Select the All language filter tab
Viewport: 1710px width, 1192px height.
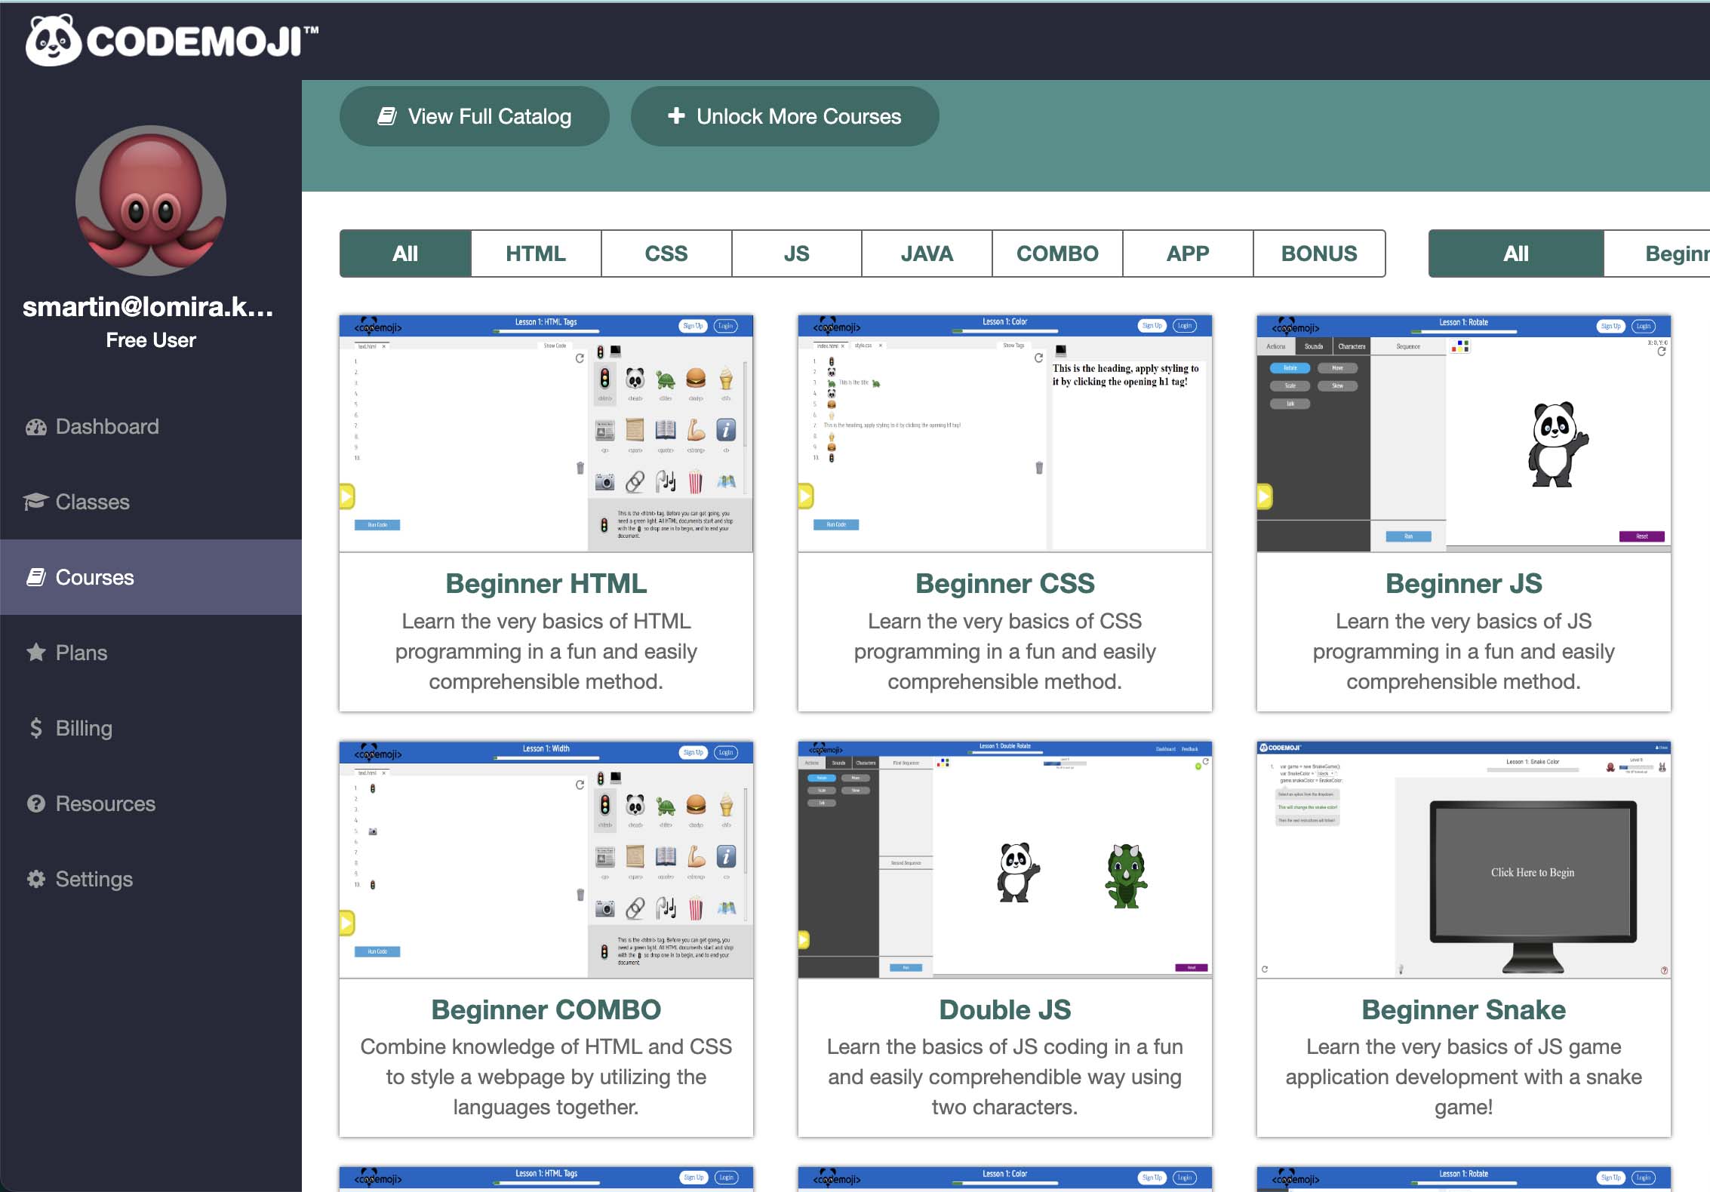click(x=405, y=253)
